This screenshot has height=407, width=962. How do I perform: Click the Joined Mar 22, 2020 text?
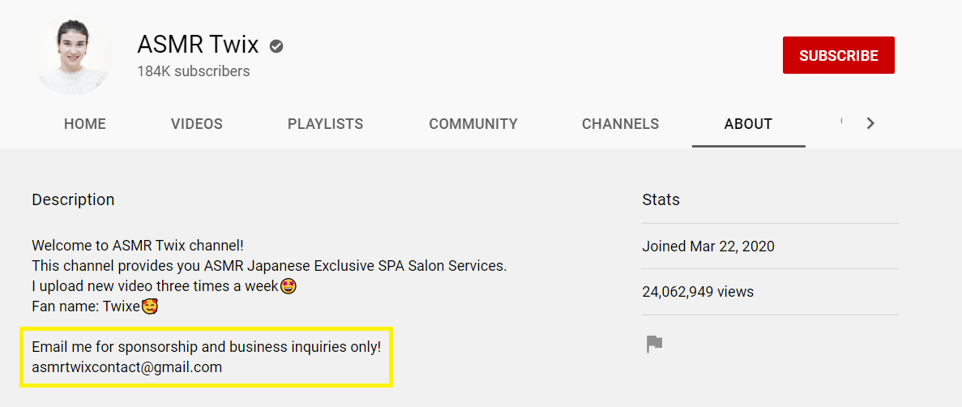click(708, 246)
